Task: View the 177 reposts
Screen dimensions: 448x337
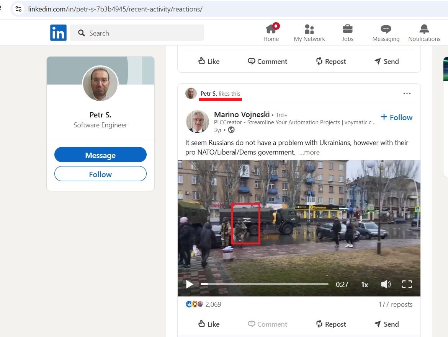Action: tap(396, 304)
